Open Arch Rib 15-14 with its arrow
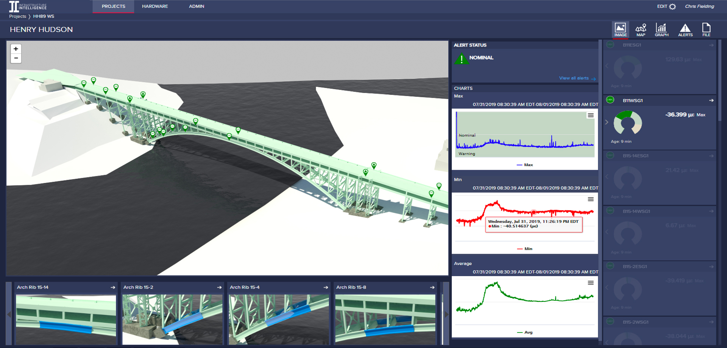727x348 pixels. [113, 287]
